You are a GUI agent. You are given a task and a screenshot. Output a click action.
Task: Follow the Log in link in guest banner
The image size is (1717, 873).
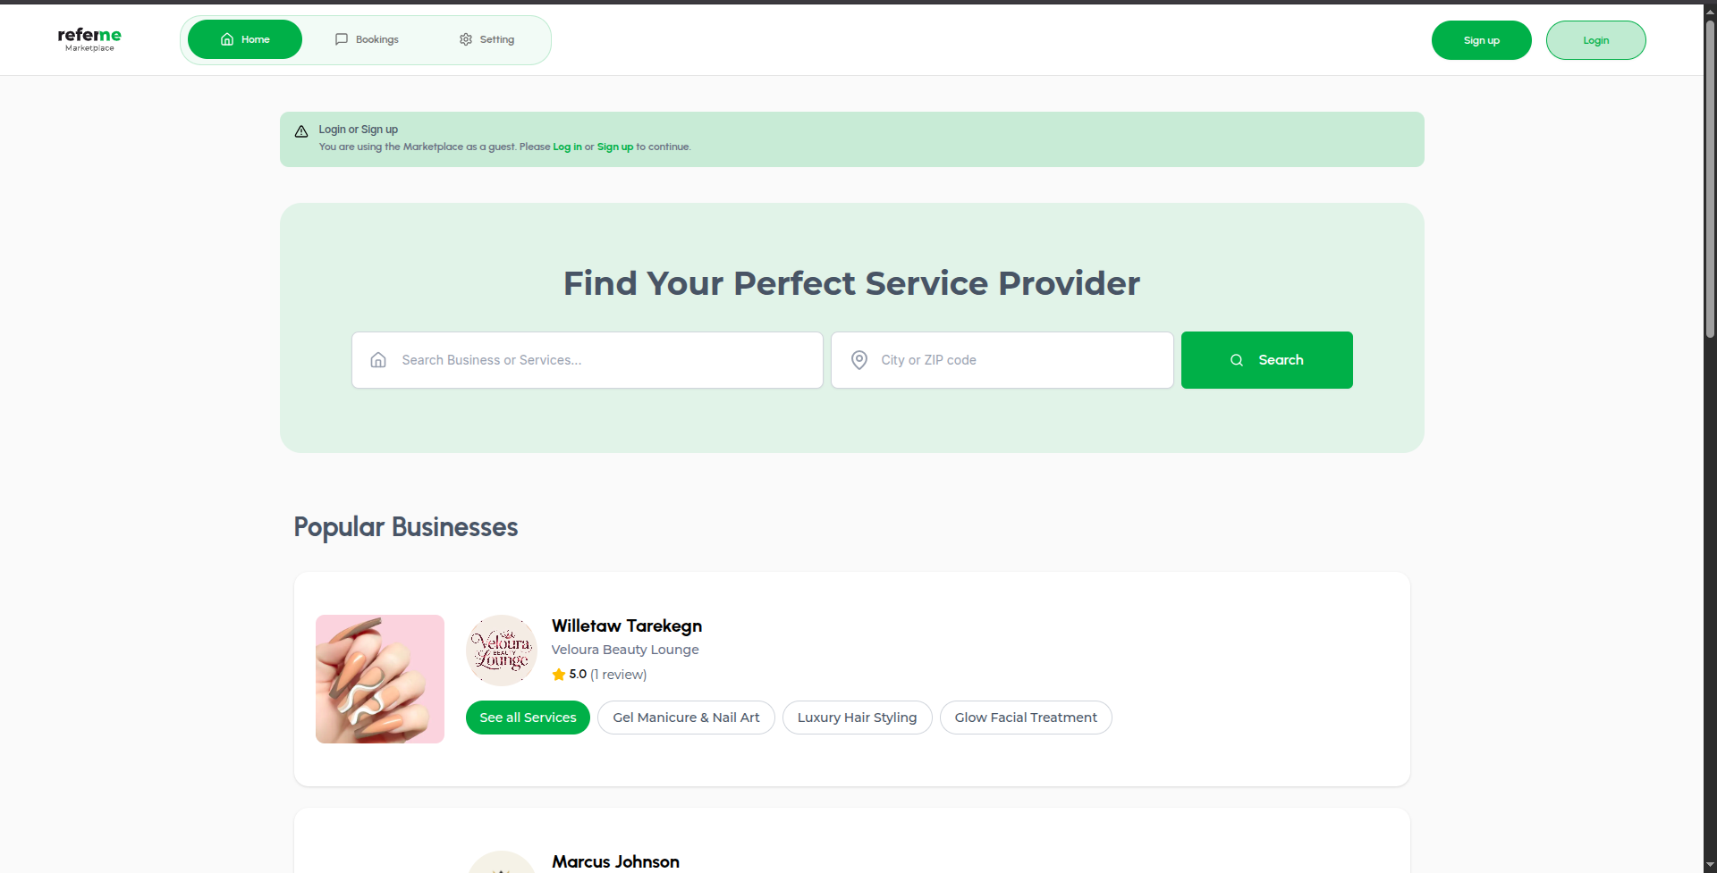tap(567, 147)
